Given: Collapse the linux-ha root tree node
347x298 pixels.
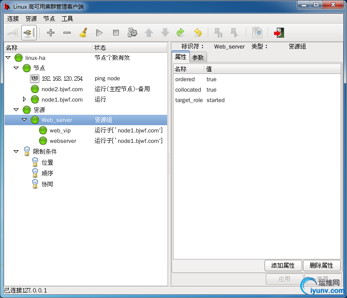Looking at the screenshot, I should (x=8, y=58).
